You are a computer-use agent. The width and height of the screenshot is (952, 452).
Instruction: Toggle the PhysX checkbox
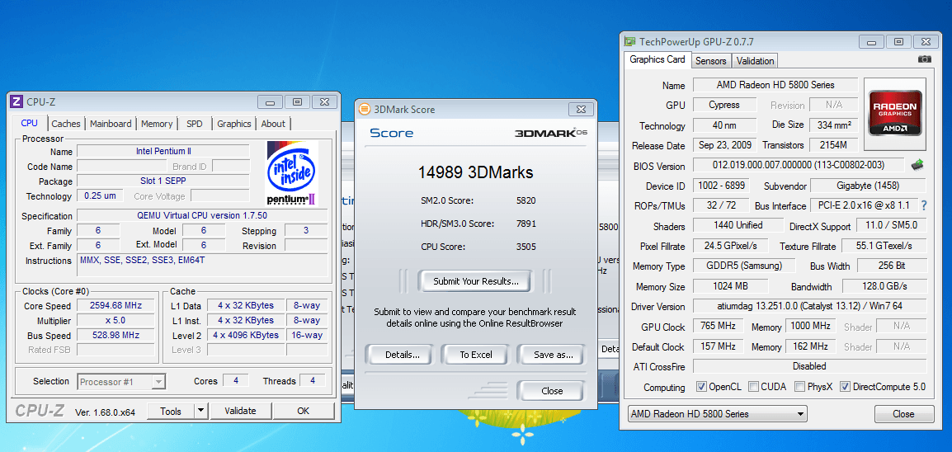tap(799, 387)
